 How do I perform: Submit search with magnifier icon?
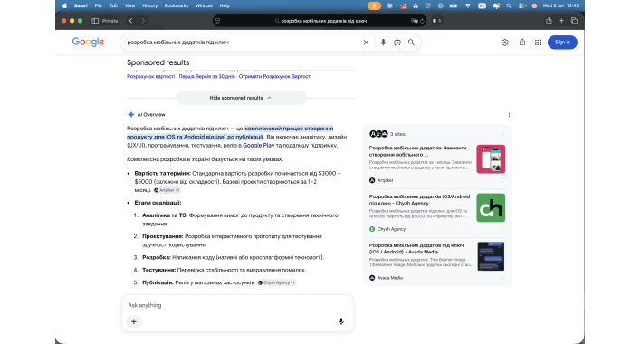click(411, 43)
